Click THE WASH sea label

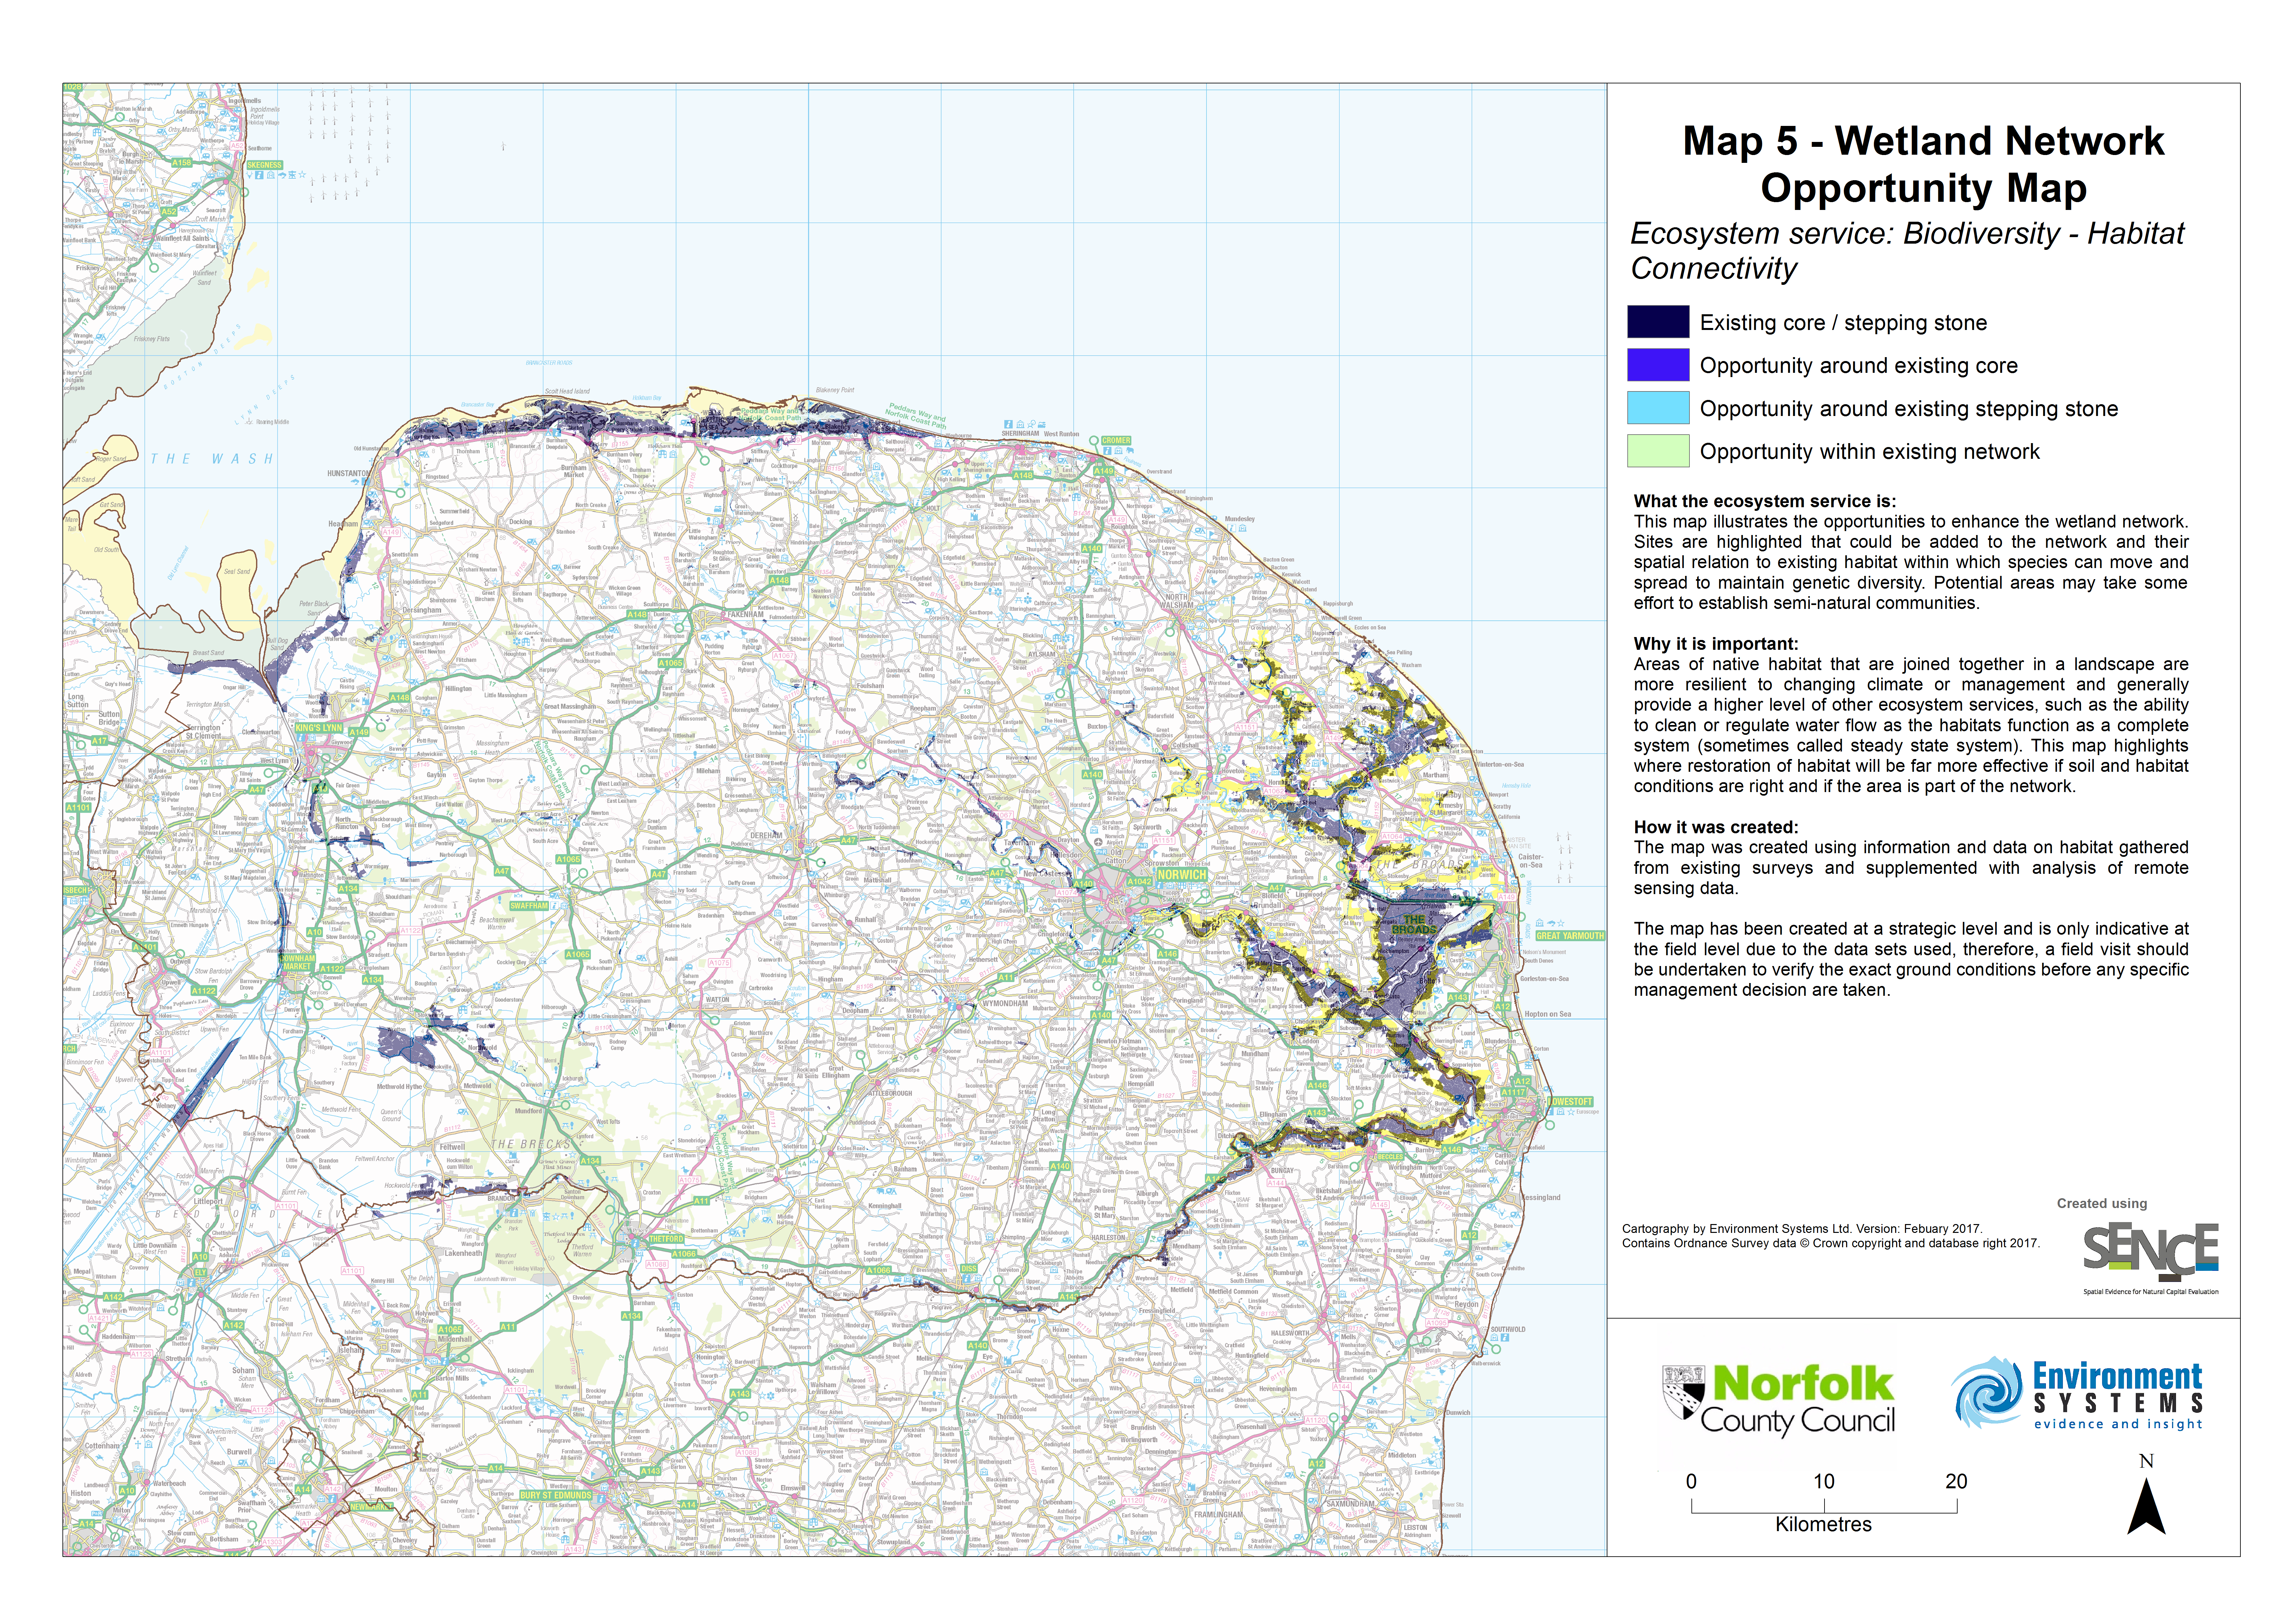click(212, 459)
